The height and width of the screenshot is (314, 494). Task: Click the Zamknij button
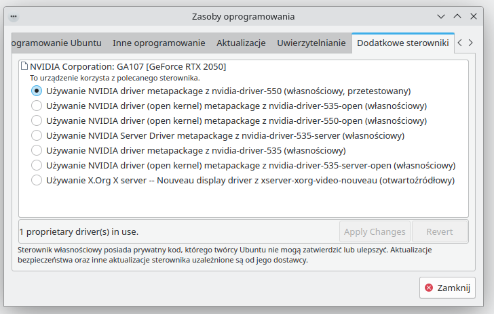click(x=447, y=288)
